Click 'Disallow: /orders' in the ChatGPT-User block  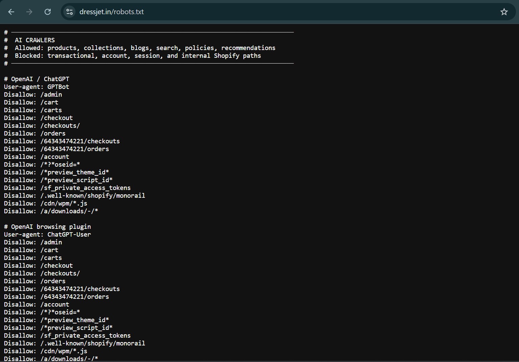point(35,281)
